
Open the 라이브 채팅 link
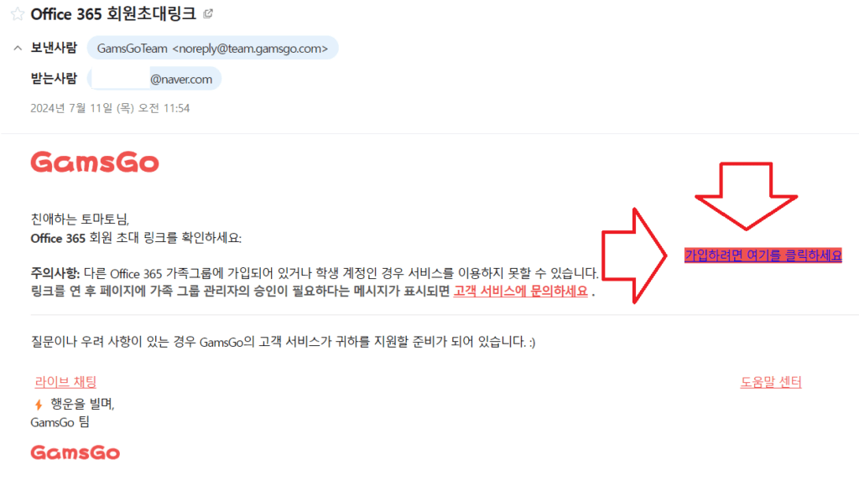(65, 381)
